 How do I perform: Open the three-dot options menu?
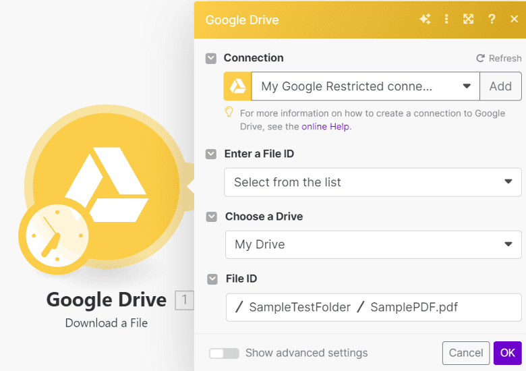[x=446, y=20]
